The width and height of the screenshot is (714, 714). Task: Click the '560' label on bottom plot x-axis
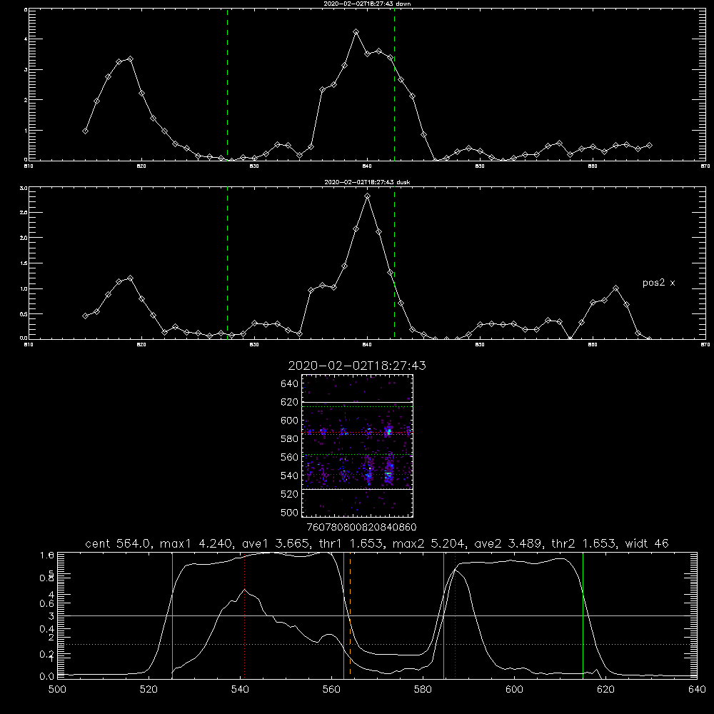pyautogui.click(x=331, y=690)
